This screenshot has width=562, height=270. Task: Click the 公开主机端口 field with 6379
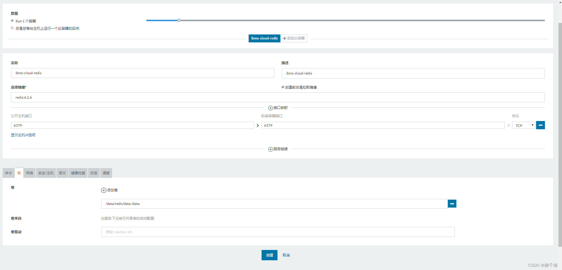(132, 125)
